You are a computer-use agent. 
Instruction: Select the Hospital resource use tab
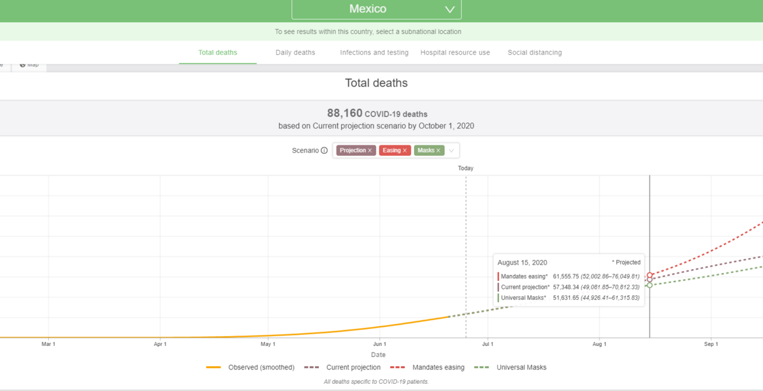[455, 53]
